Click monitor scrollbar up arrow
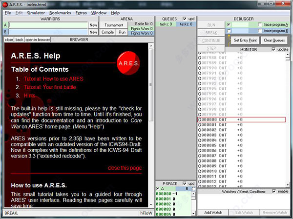 pos(288,54)
